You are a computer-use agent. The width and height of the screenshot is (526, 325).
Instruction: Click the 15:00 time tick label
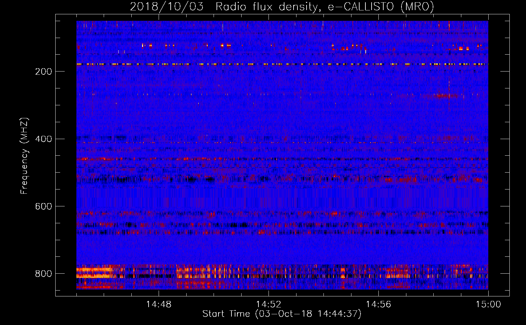pyautogui.click(x=488, y=305)
